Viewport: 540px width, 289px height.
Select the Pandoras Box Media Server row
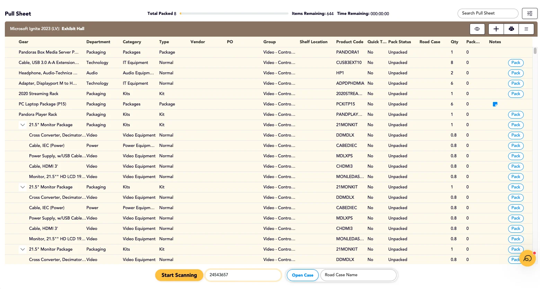[x=268, y=52]
